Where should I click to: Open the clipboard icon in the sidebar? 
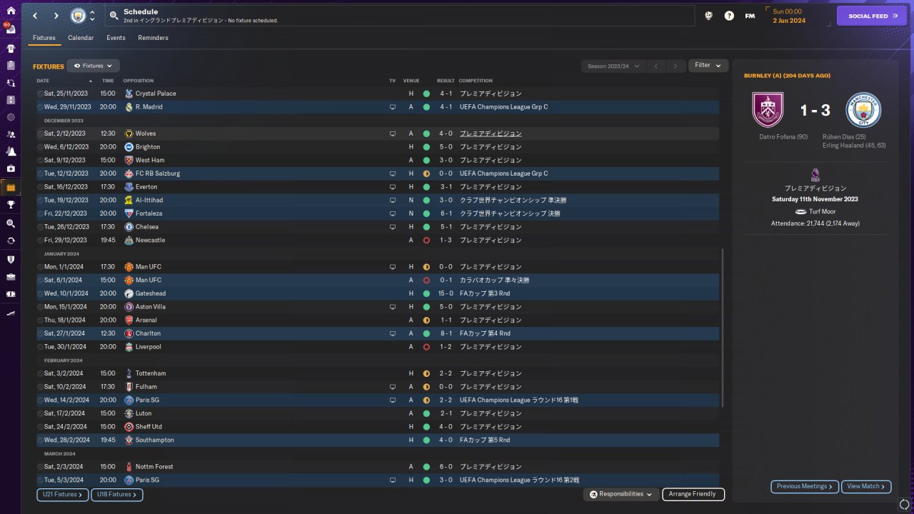pos(11,66)
